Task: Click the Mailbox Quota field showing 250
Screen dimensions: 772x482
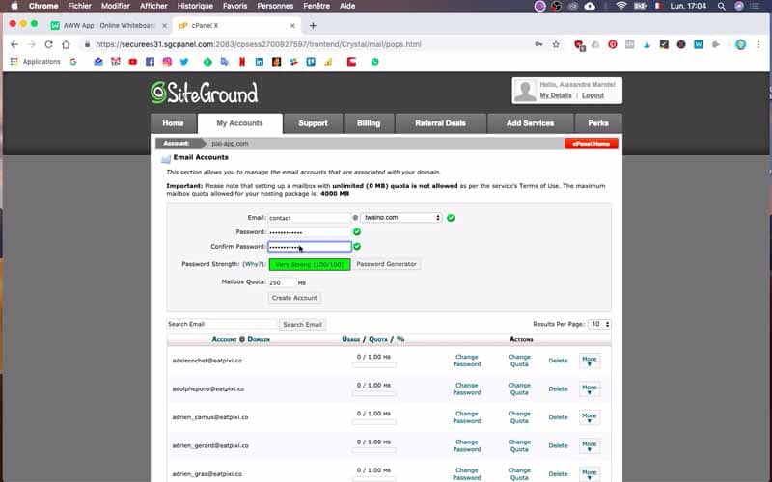Action: [282, 282]
